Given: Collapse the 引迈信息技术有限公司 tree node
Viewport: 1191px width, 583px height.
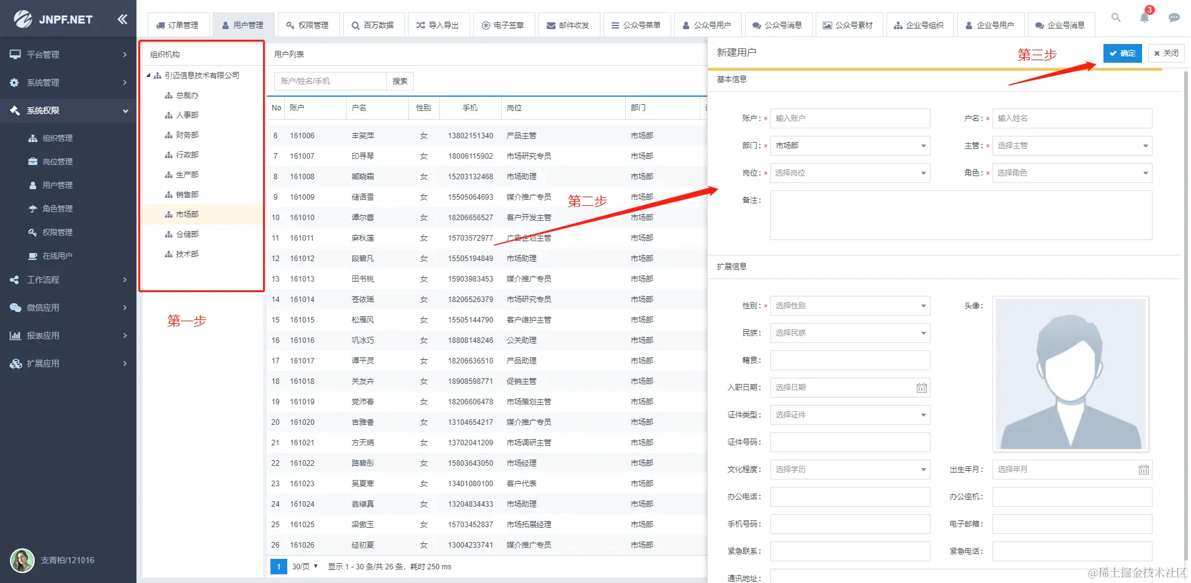Looking at the screenshot, I should click(149, 75).
